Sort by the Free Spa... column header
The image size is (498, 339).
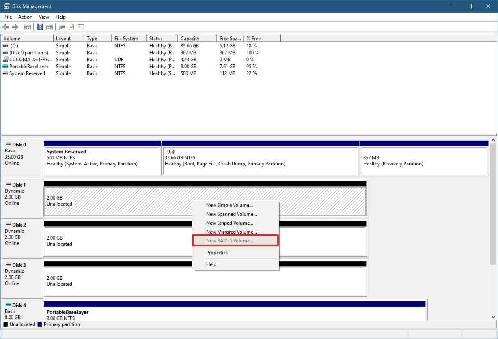[x=230, y=39]
